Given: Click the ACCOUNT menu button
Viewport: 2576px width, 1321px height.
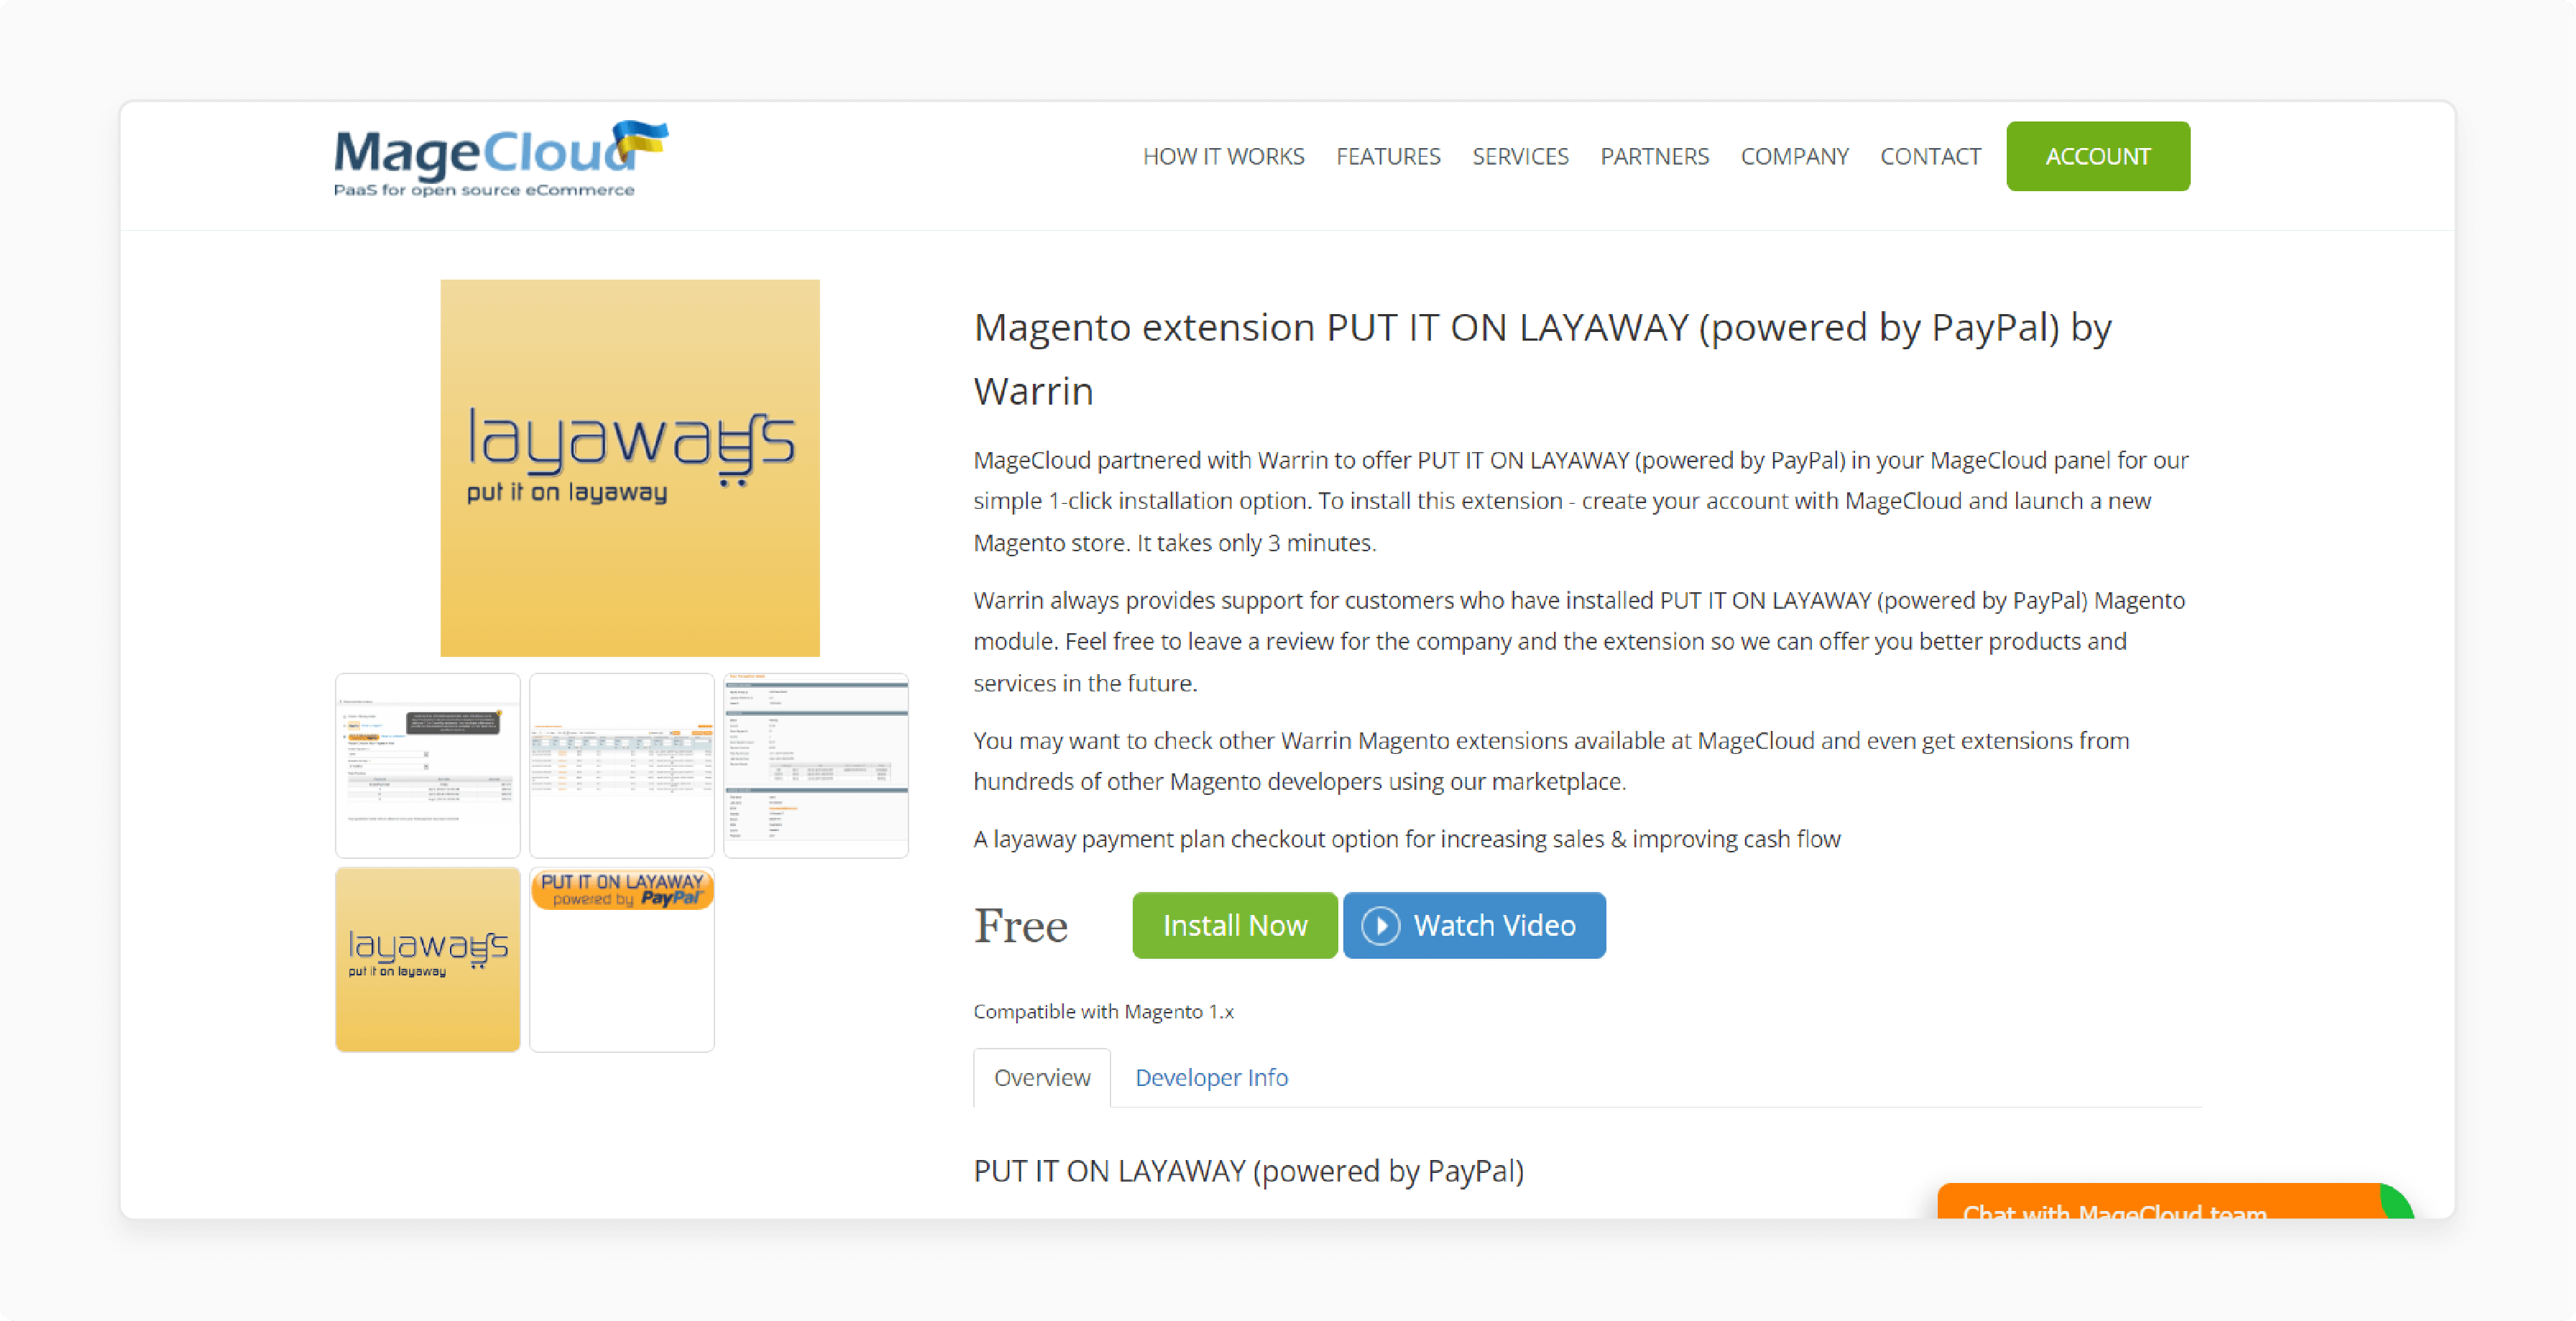Looking at the screenshot, I should click(2099, 155).
